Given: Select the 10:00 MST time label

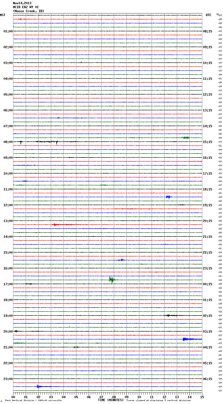Looking at the screenshot, I should tap(8, 174).
